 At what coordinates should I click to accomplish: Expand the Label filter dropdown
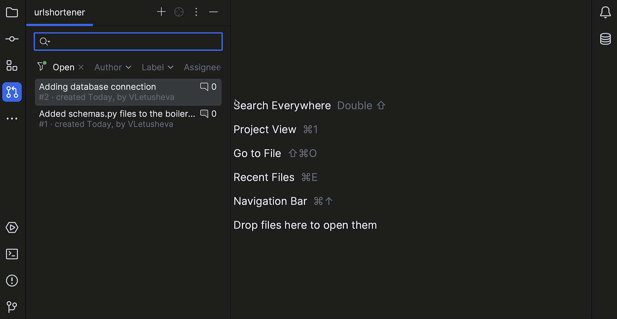[157, 67]
